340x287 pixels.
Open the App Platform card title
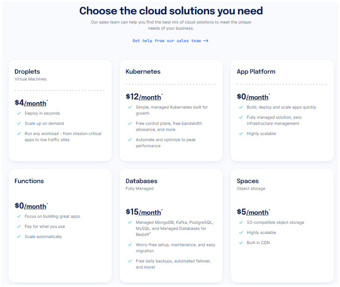[x=256, y=72]
